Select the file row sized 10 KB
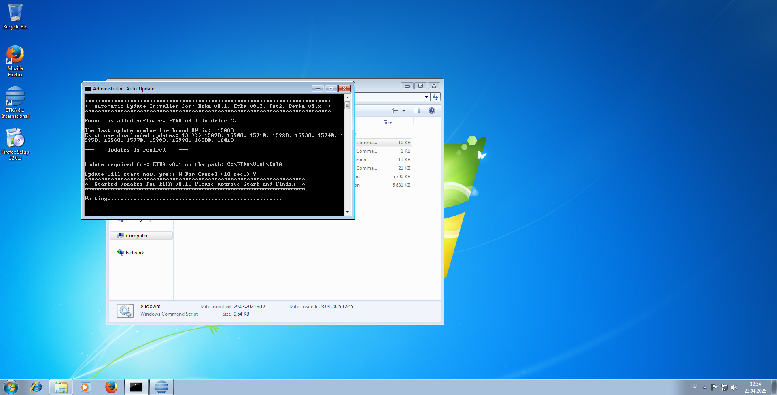 383,143
